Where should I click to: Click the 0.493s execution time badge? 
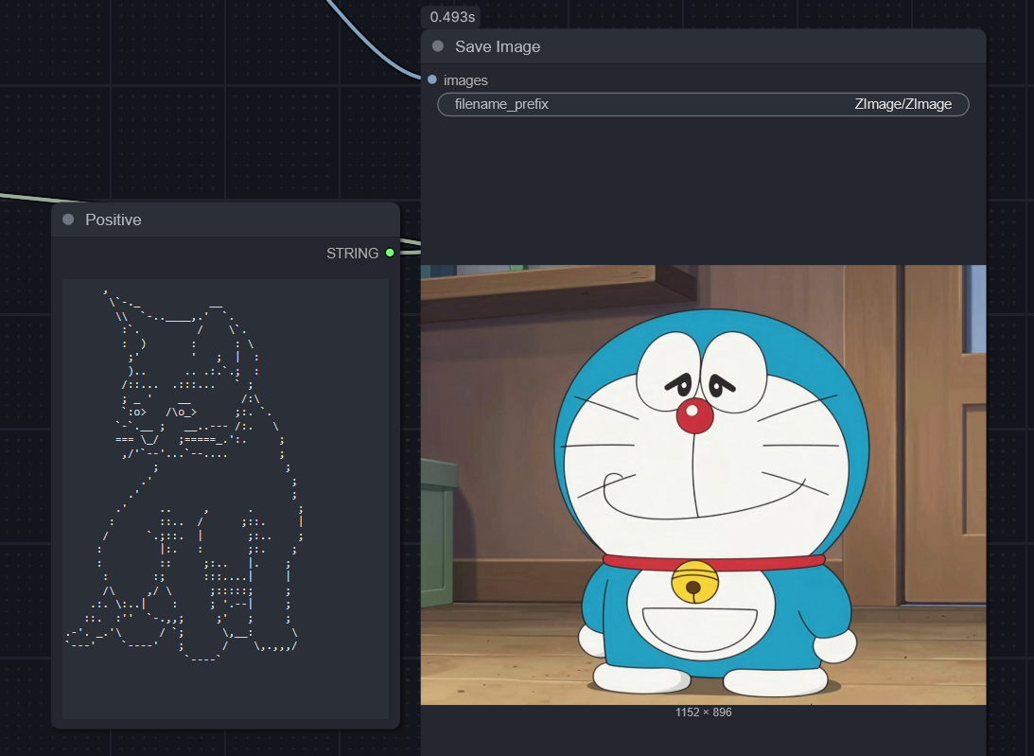[451, 17]
